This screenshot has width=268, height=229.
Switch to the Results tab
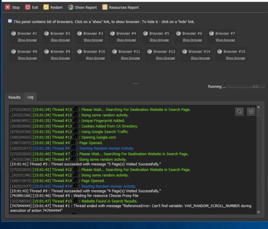tap(15, 97)
